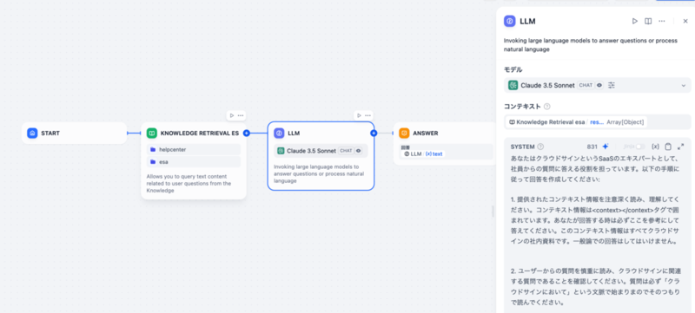The width and height of the screenshot is (695, 313).
Task: Click the context help question mark icon
Action: (x=547, y=107)
